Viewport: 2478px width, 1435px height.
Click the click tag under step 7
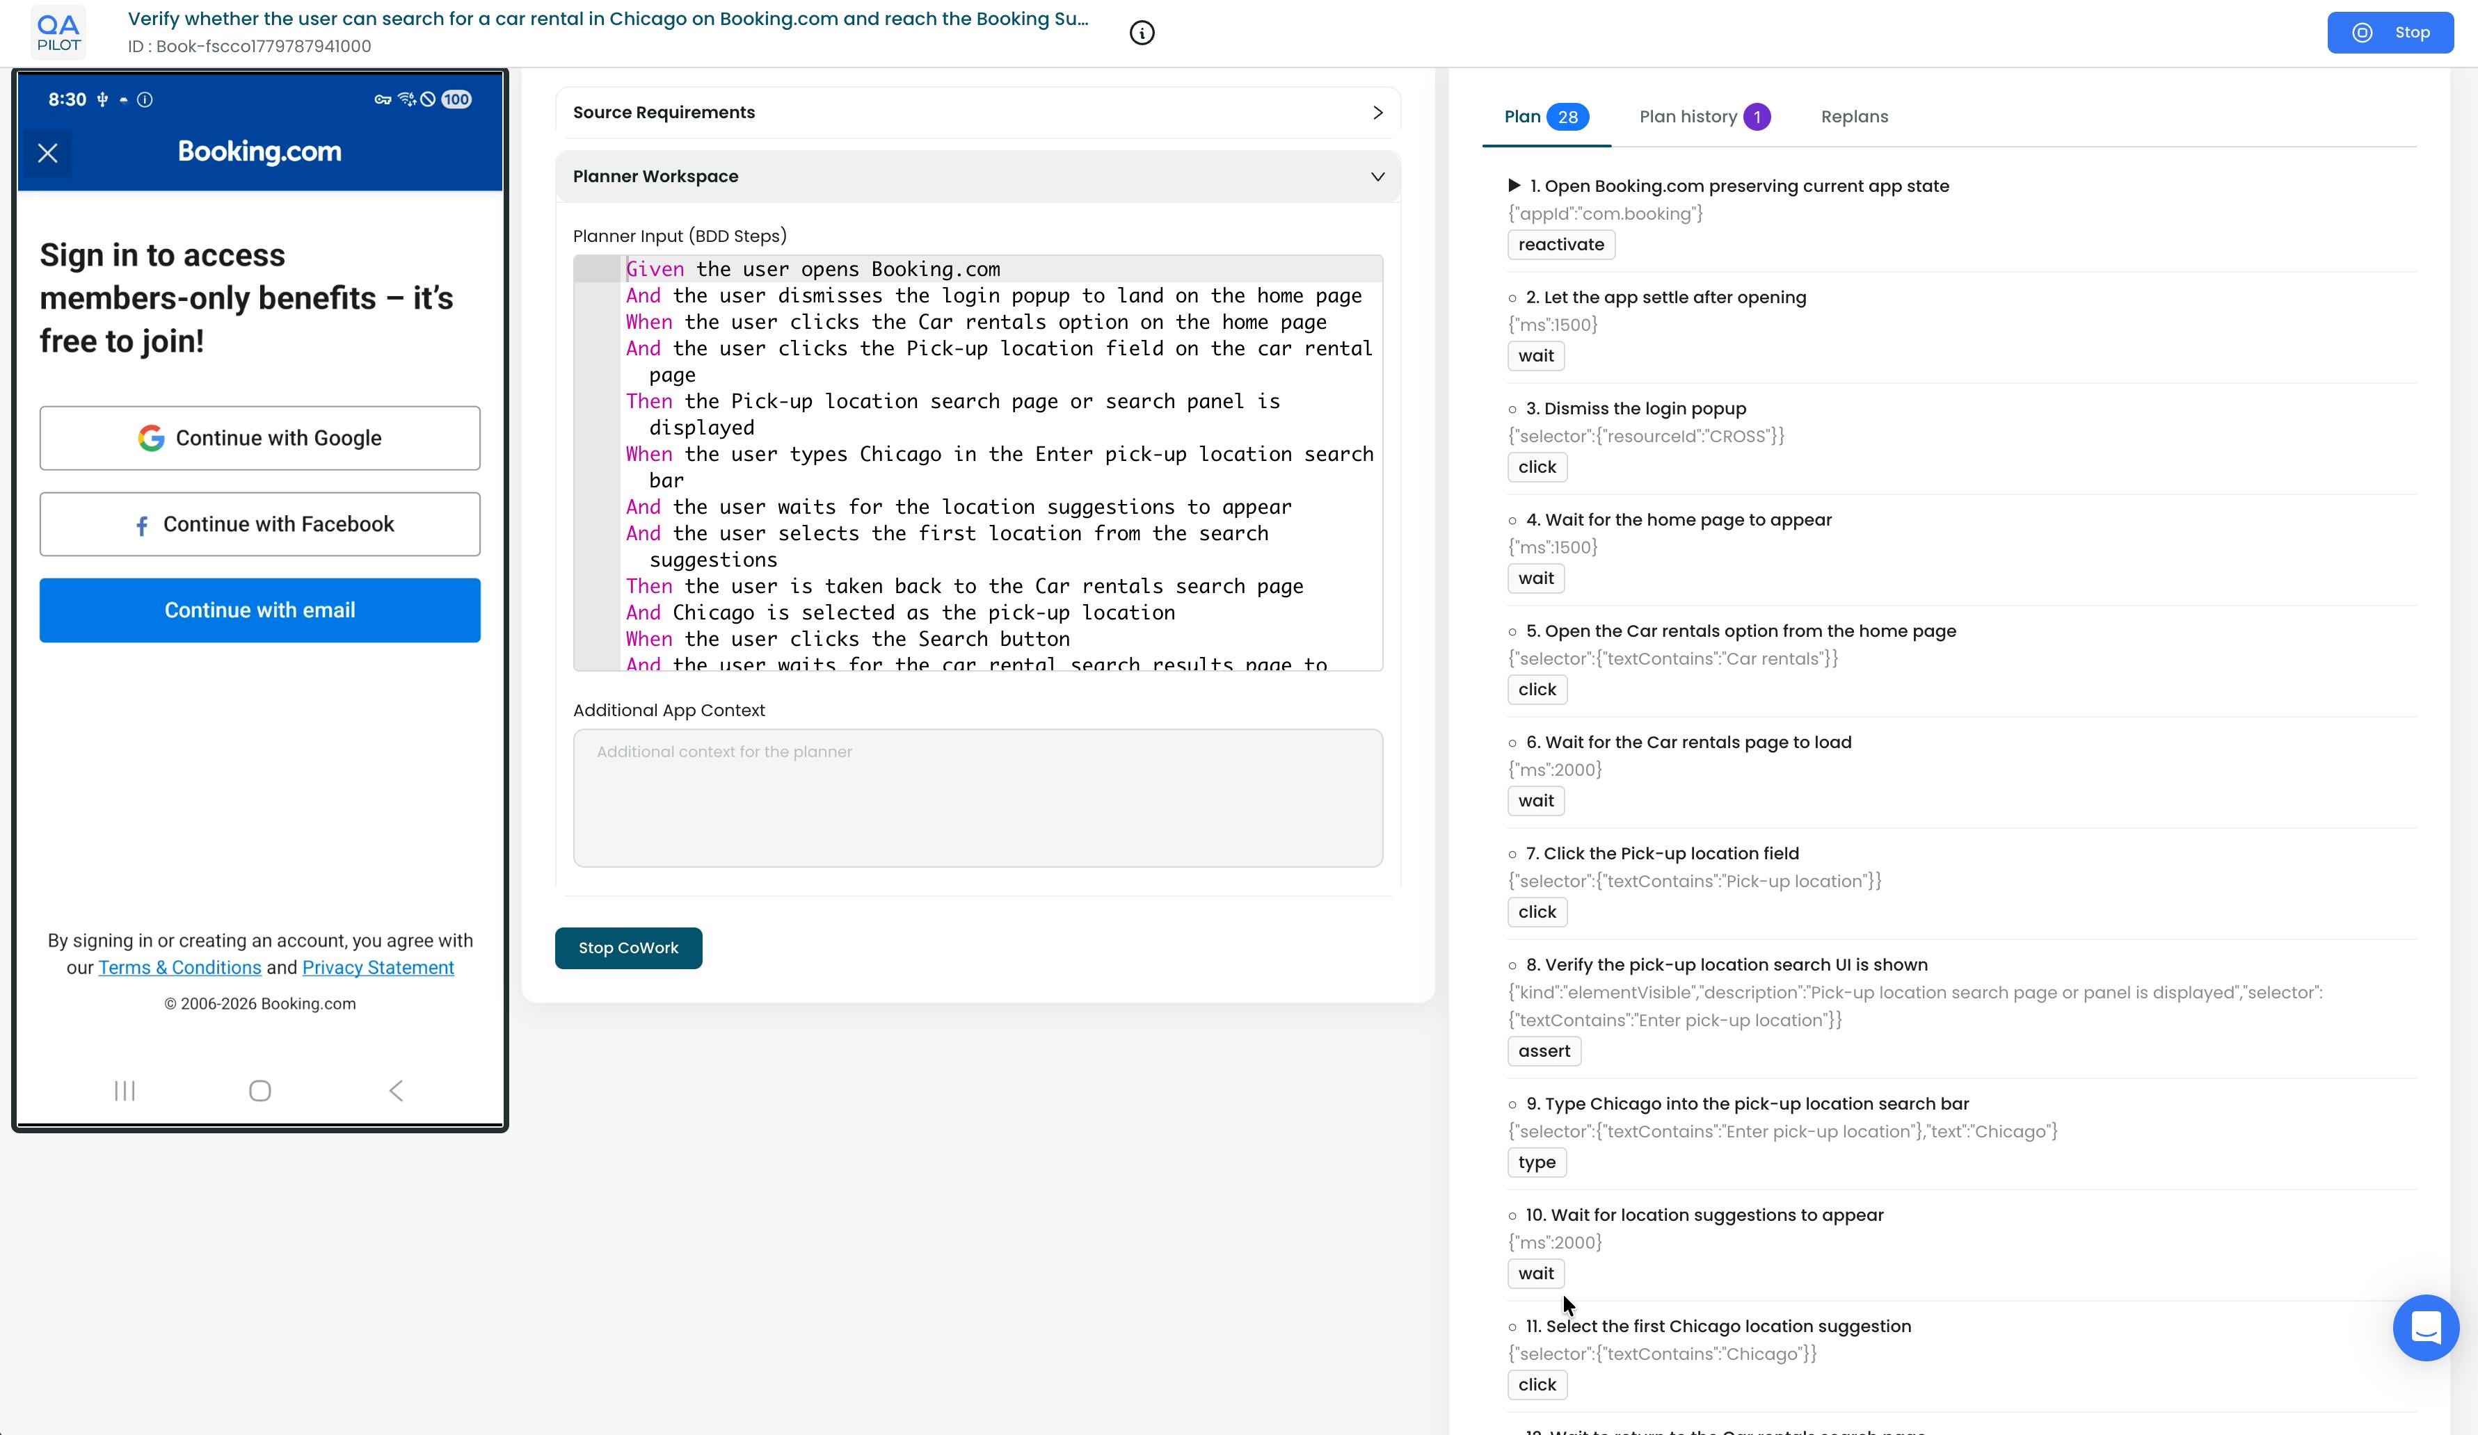coord(1537,912)
